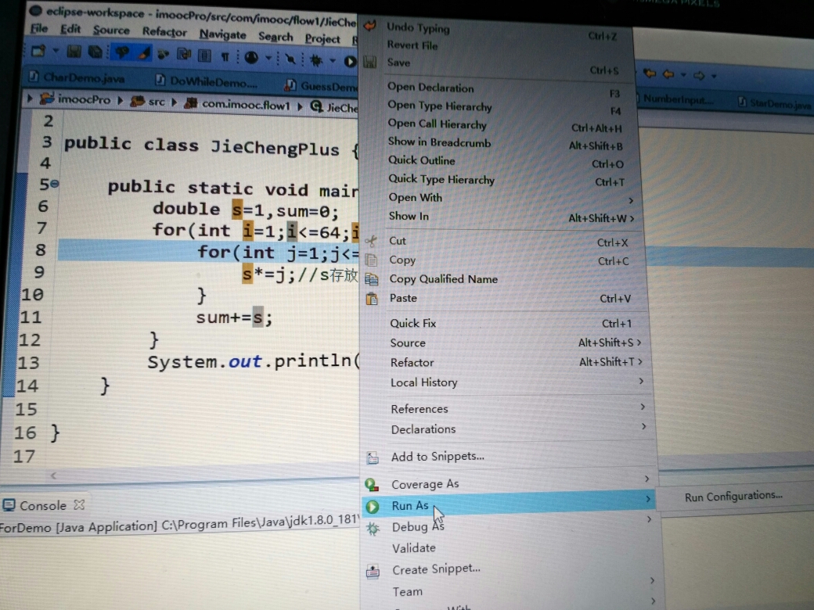The width and height of the screenshot is (814, 610).
Task: Open the Project menu
Action: point(322,39)
